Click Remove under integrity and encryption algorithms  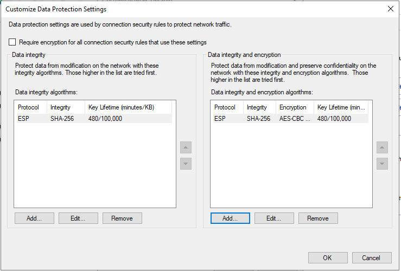317,218
